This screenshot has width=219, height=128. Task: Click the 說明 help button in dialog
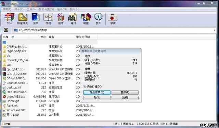(x=125, y=98)
